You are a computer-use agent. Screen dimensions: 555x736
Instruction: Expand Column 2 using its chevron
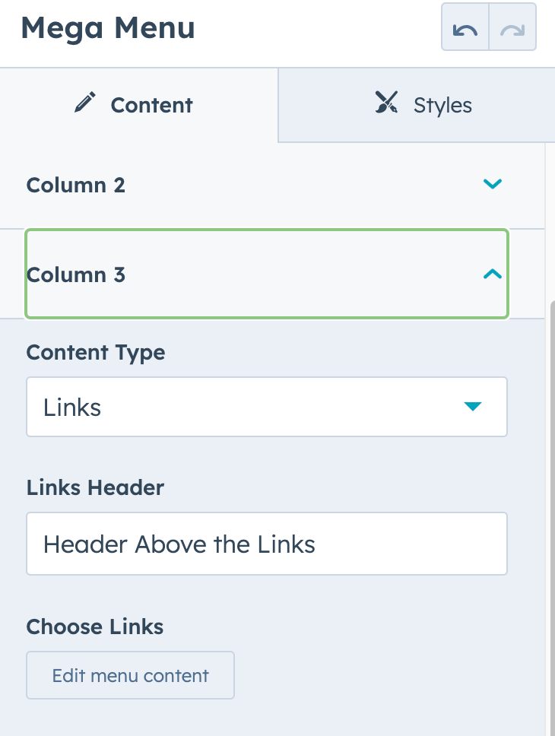[493, 184]
